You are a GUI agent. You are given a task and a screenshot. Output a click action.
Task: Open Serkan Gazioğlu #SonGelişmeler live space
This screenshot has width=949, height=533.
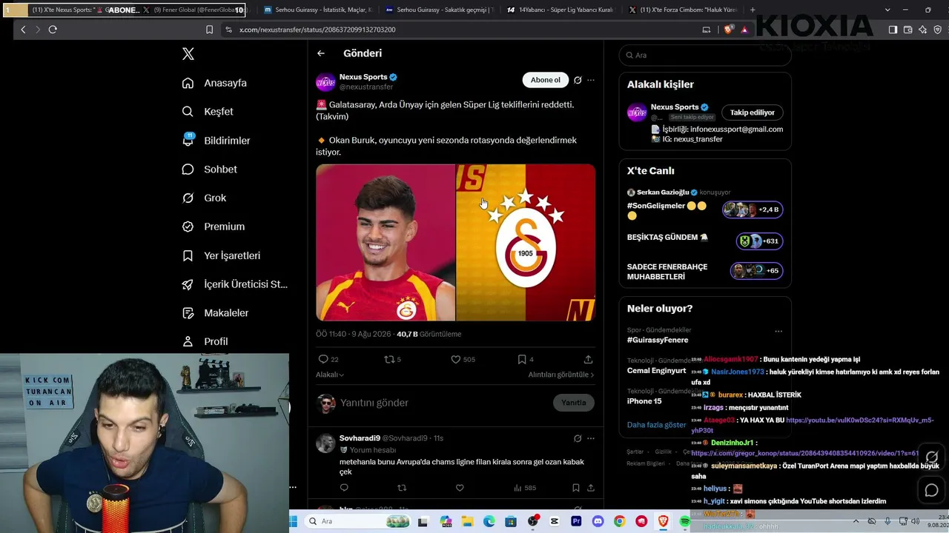click(x=704, y=205)
